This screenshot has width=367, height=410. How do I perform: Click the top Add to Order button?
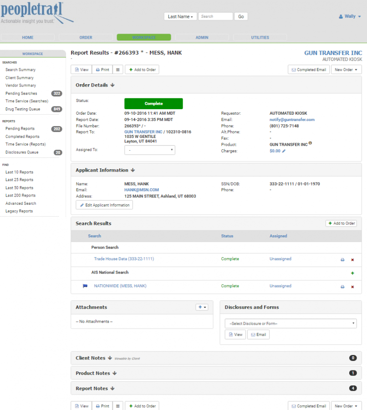142,70
